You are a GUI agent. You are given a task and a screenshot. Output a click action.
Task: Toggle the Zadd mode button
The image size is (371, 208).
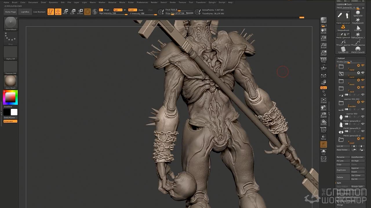click(132, 10)
